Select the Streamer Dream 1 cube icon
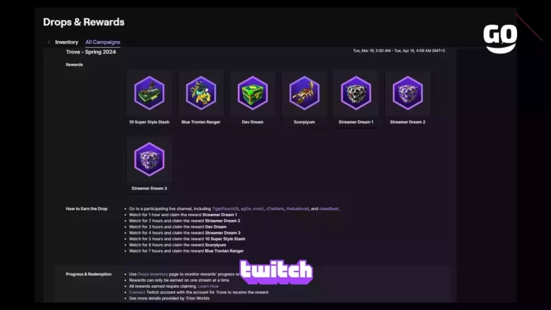The image size is (551, 310). [x=356, y=93]
